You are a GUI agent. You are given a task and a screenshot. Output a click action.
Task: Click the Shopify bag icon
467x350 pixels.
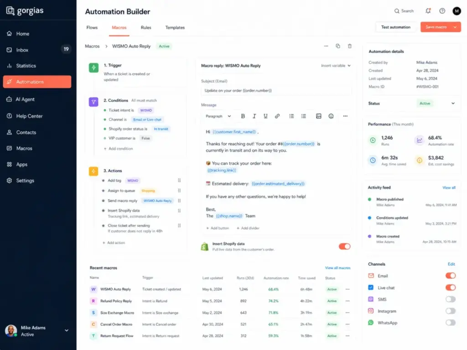pyautogui.click(x=205, y=247)
